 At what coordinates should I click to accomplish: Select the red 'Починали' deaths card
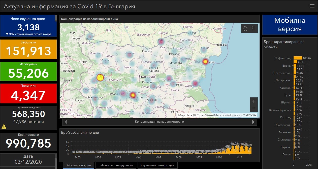point(28,94)
